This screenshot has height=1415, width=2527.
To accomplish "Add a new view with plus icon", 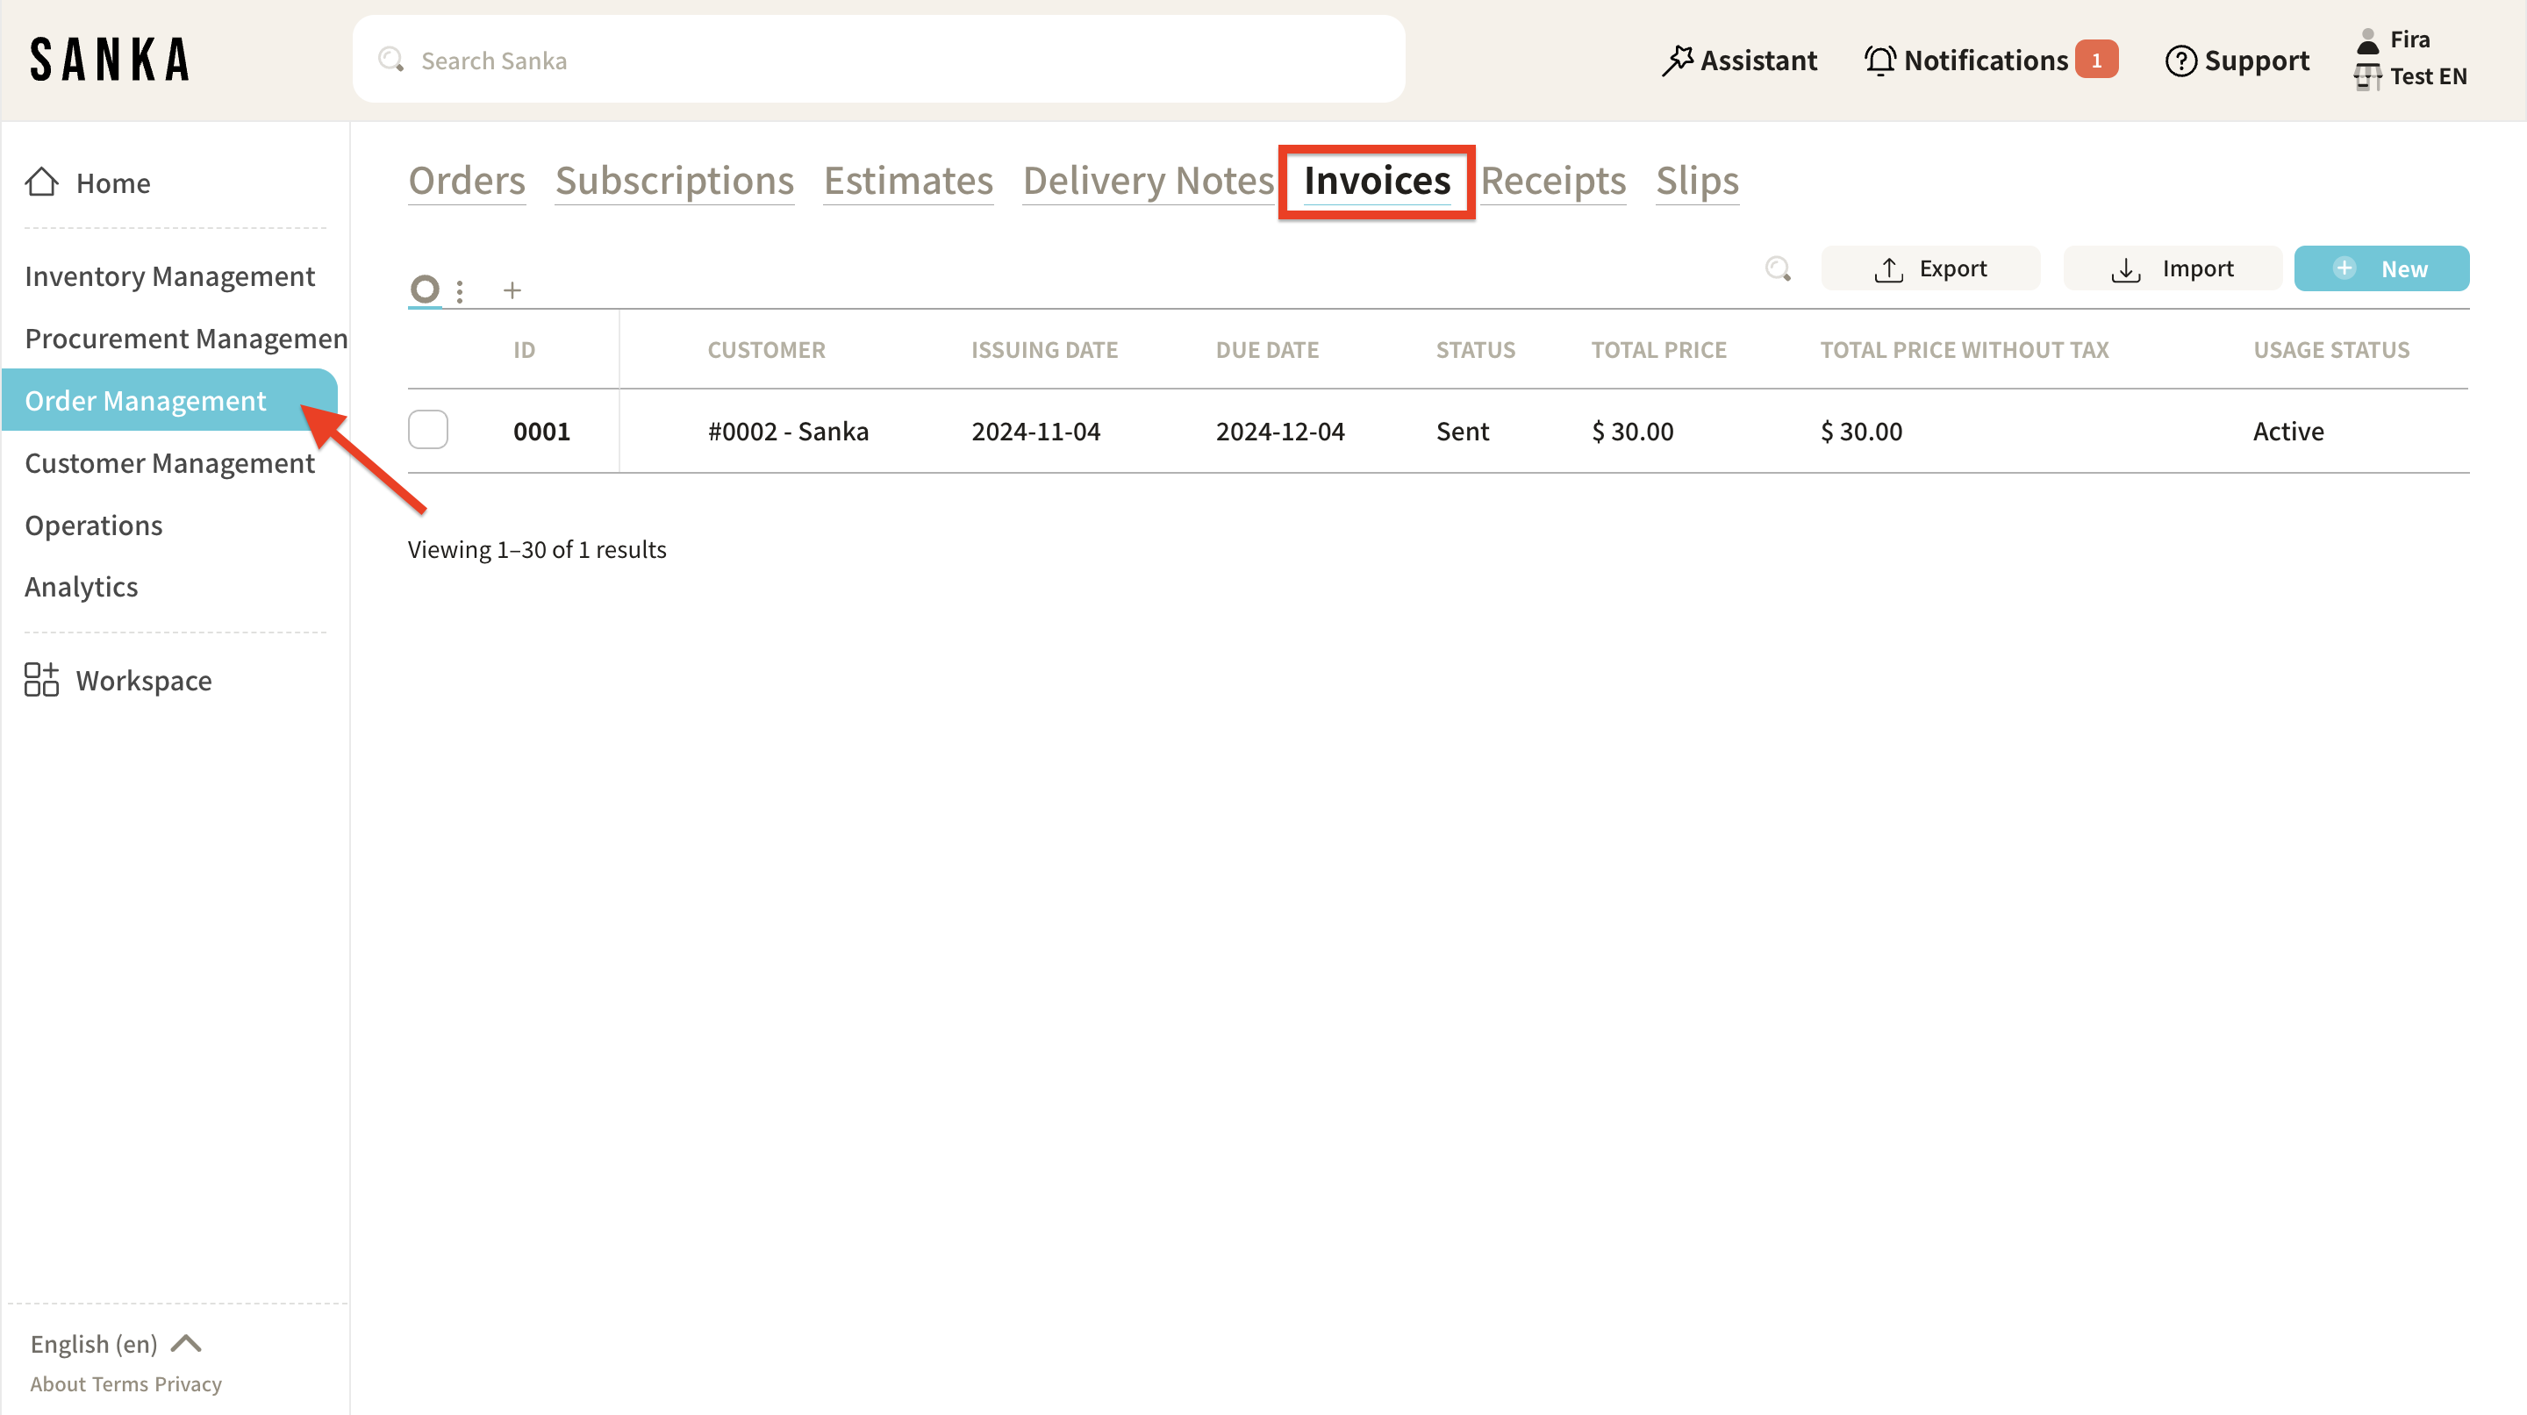I will [x=512, y=290].
